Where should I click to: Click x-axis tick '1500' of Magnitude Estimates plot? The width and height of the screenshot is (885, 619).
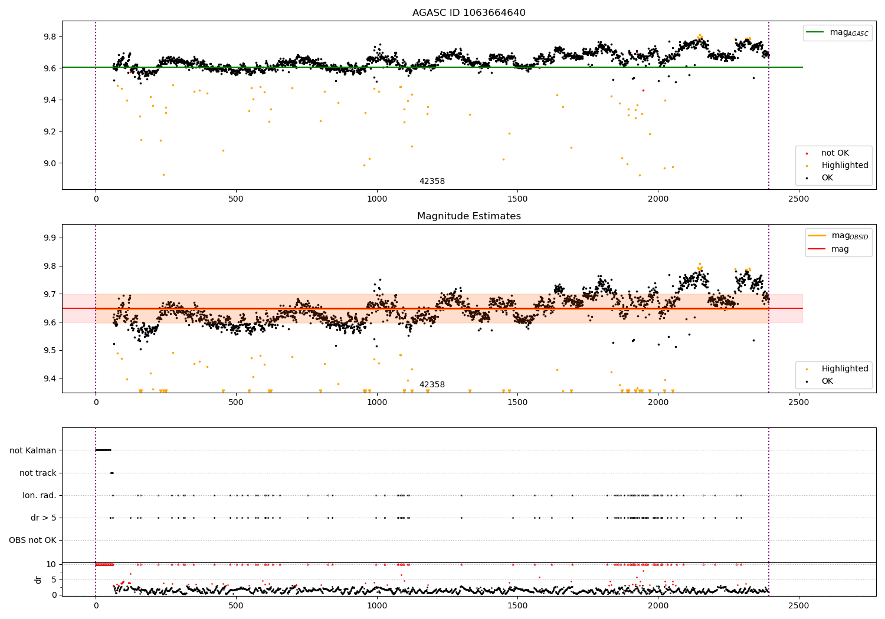[517, 402]
